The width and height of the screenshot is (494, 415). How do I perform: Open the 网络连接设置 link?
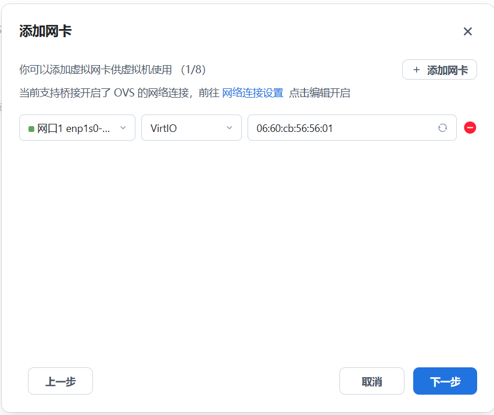[x=252, y=93]
